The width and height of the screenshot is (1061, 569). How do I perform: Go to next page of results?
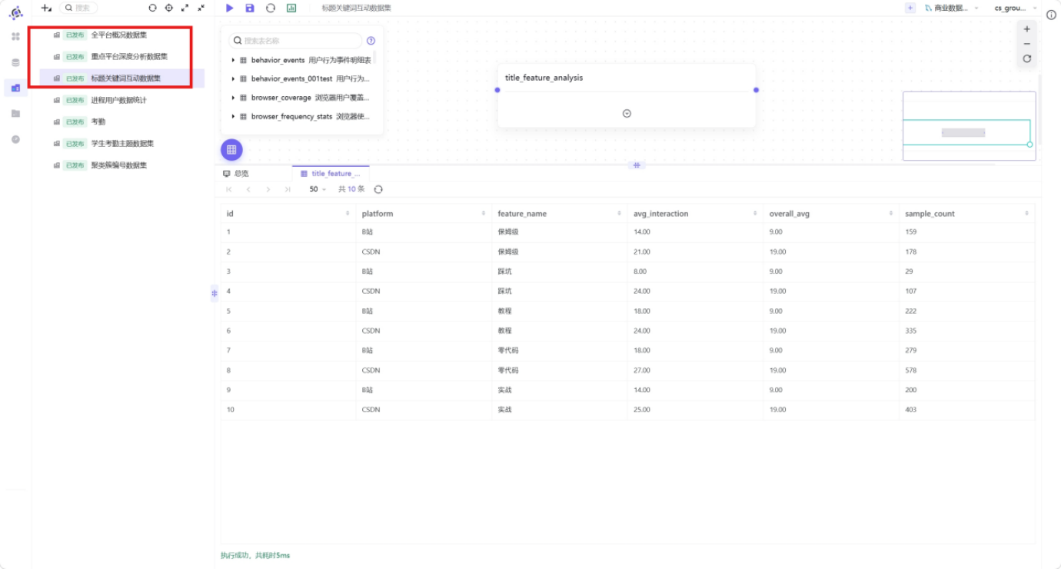click(268, 189)
